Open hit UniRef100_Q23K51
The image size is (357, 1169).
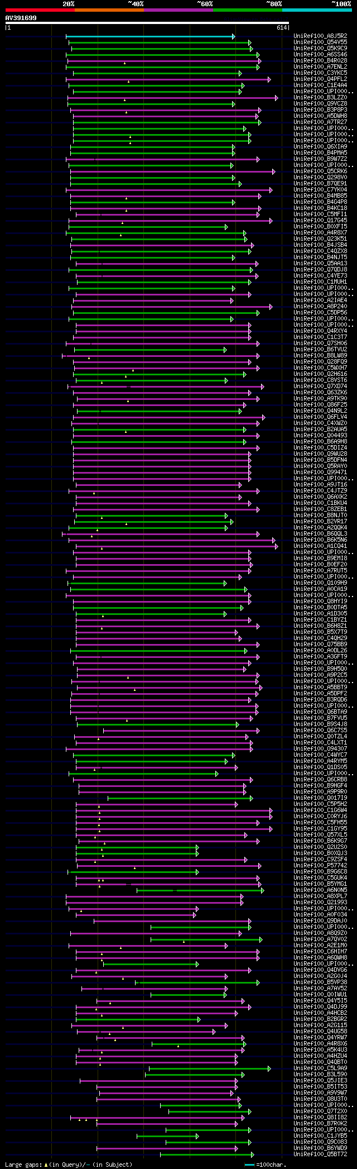coord(320,239)
